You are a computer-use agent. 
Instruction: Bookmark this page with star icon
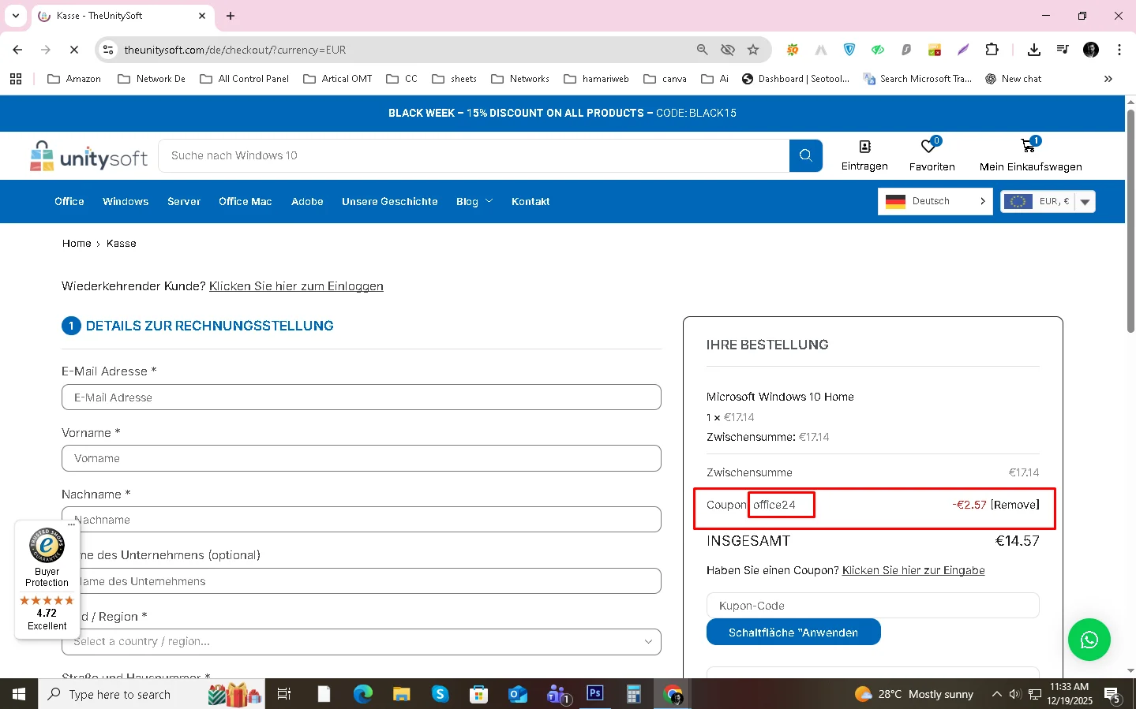(753, 50)
